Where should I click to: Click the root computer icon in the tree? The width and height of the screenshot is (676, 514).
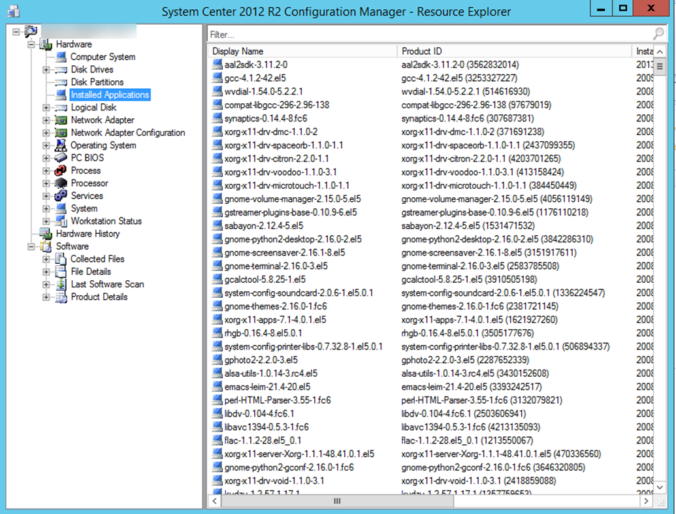[x=31, y=31]
